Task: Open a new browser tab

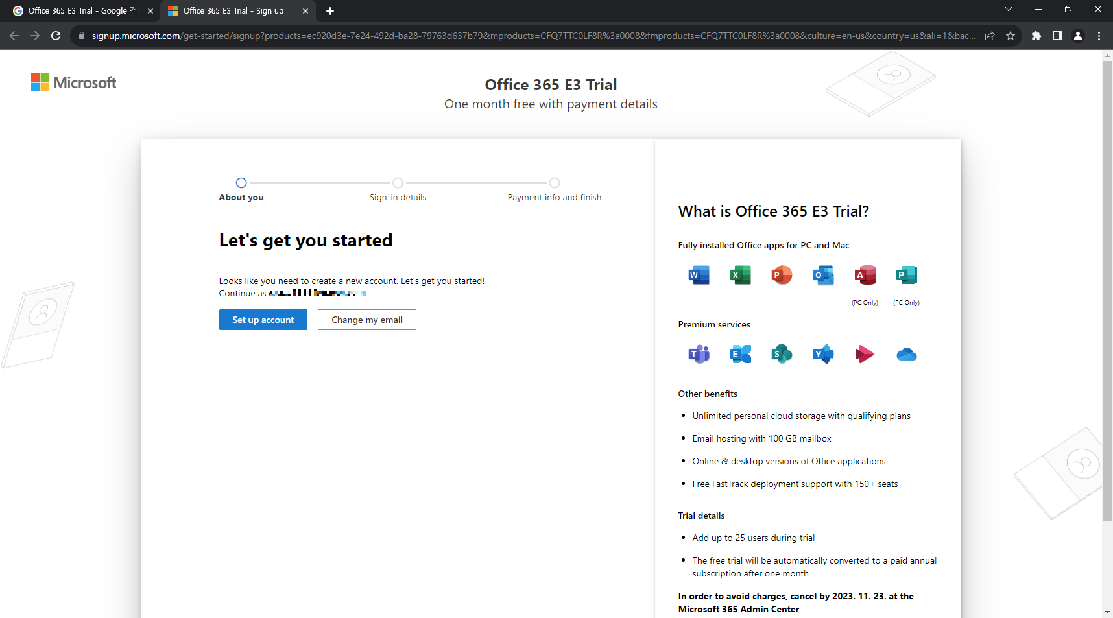Action: (x=330, y=11)
